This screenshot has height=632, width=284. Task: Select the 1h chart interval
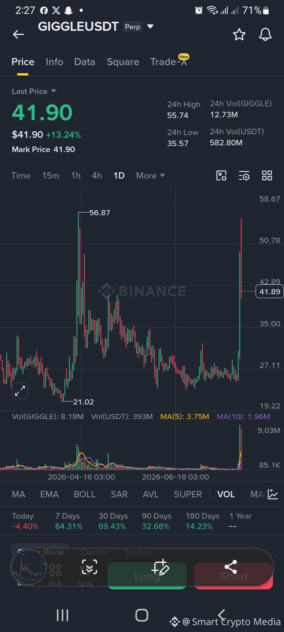76,175
